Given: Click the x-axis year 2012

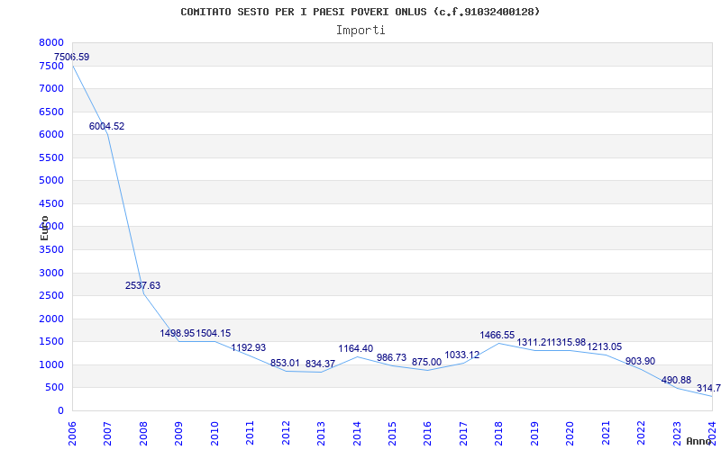Looking at the screenshot, I should 286,434.
